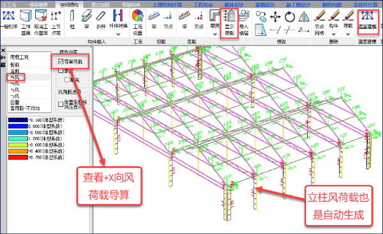Switch to the 预制构件 tab
Screen dimensions: 383x234
click(x=131, y=4)
